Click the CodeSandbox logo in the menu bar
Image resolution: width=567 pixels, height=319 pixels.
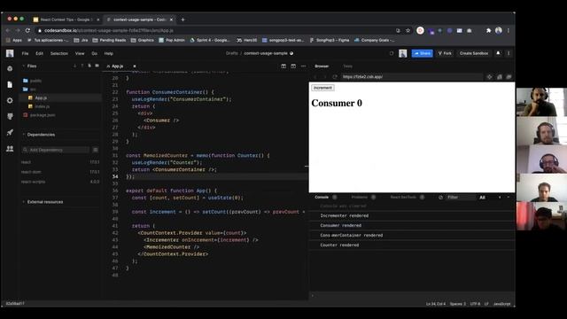click(x=10, y=53)
